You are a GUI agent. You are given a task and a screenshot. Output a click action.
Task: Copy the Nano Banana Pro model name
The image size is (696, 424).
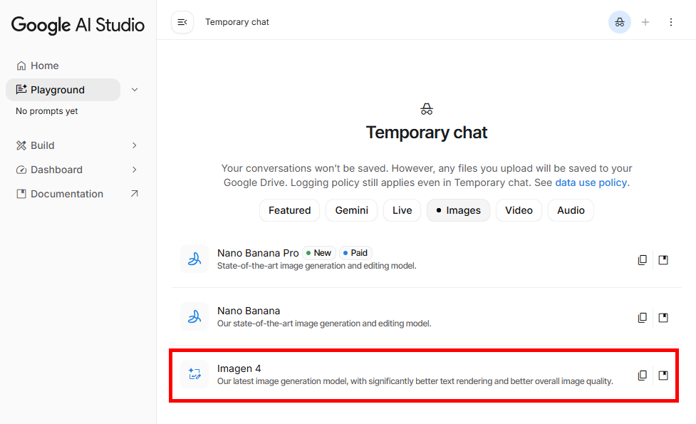643,259
